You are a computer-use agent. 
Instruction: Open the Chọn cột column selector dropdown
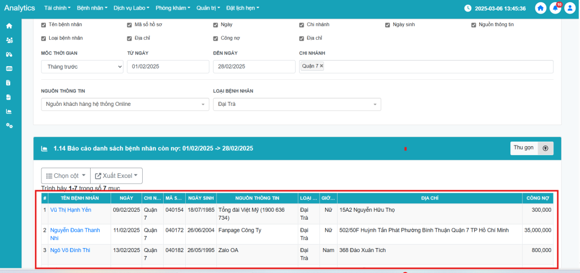[66, 176]
